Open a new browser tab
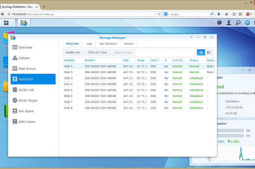 point(43,7)
